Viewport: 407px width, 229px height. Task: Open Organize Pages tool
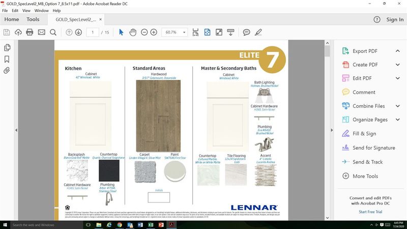coord(370,120)
